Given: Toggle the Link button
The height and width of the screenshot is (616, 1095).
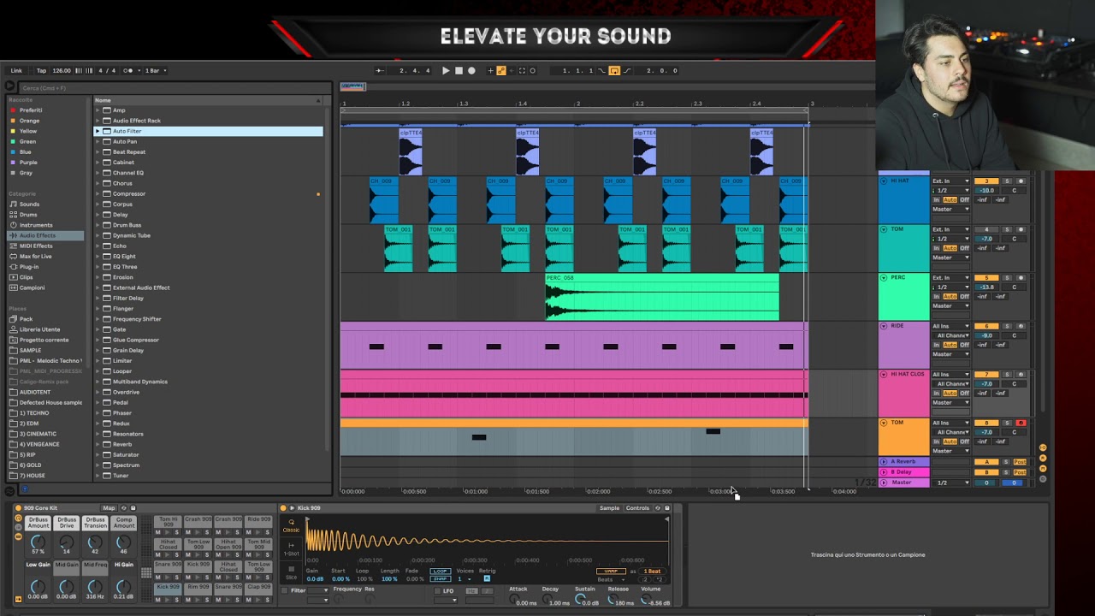Looking at the screenshot, I should click(x=16, y=71).
